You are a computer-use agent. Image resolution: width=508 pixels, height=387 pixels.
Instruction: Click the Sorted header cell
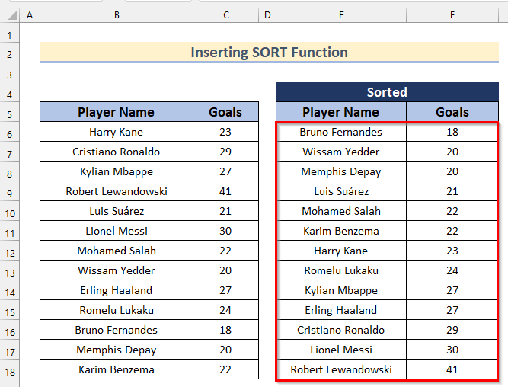(387, 92)
